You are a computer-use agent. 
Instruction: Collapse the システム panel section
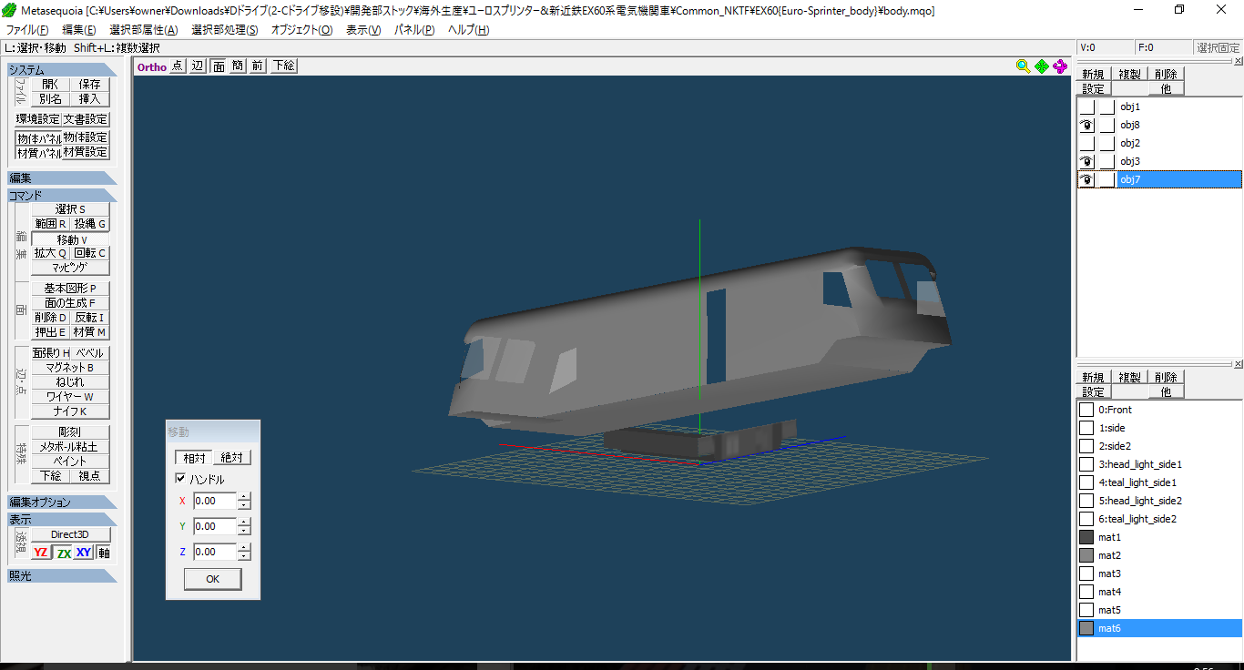point(62,70)
